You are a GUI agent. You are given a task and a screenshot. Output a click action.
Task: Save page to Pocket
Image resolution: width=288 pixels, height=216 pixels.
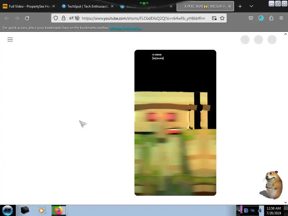click(x=251, y=18)
